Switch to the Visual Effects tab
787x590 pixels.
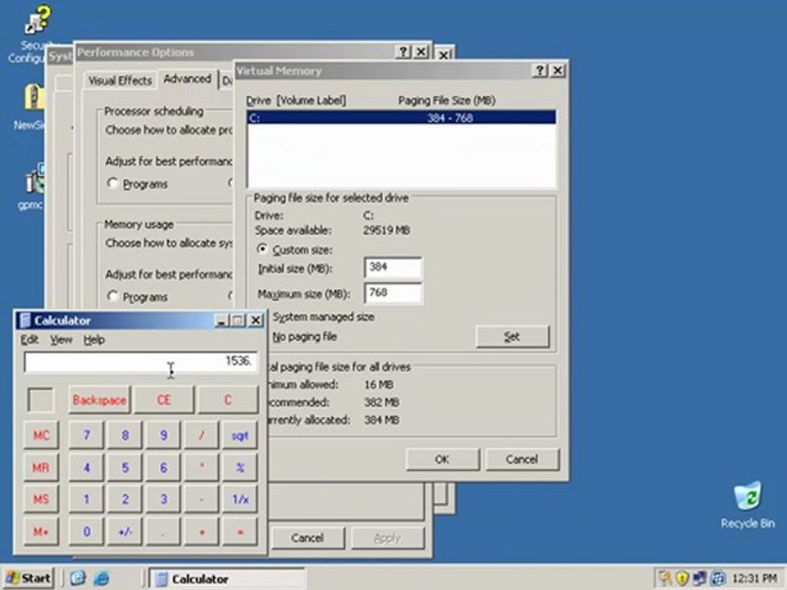[120, 81]
